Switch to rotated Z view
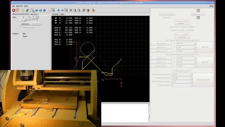225x127 pixels. 71,10
